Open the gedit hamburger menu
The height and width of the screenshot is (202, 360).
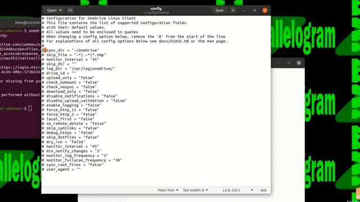[x=233, y=11]
